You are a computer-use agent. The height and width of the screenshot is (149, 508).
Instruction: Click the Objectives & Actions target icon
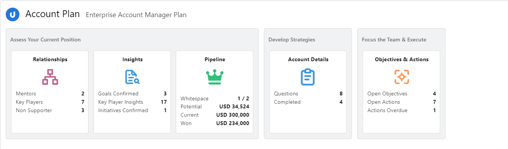(402, 77)
